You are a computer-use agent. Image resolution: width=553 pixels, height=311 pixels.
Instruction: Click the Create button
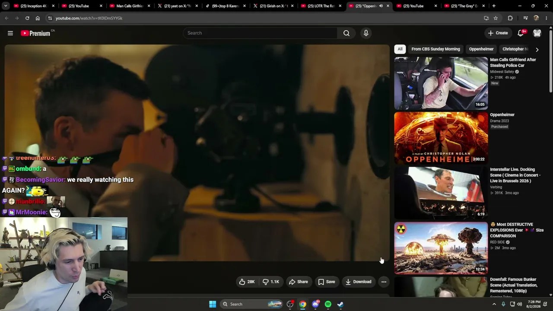click(498, 33)
